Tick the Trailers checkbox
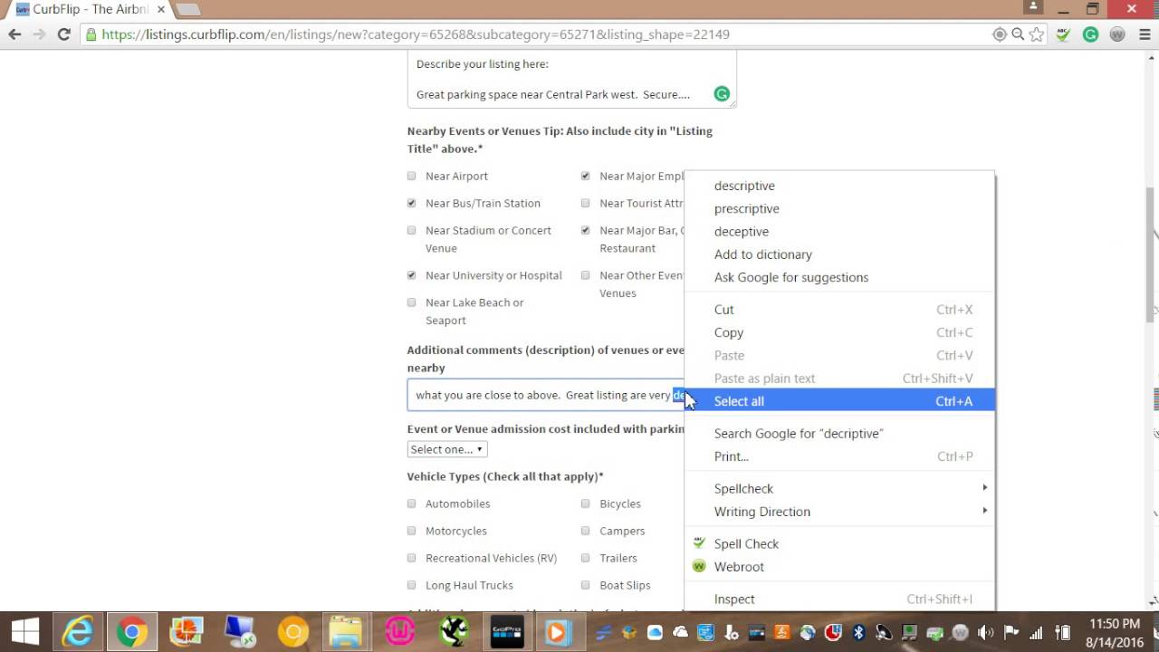Screen dimensions: 1159x652 pos(586,558)
